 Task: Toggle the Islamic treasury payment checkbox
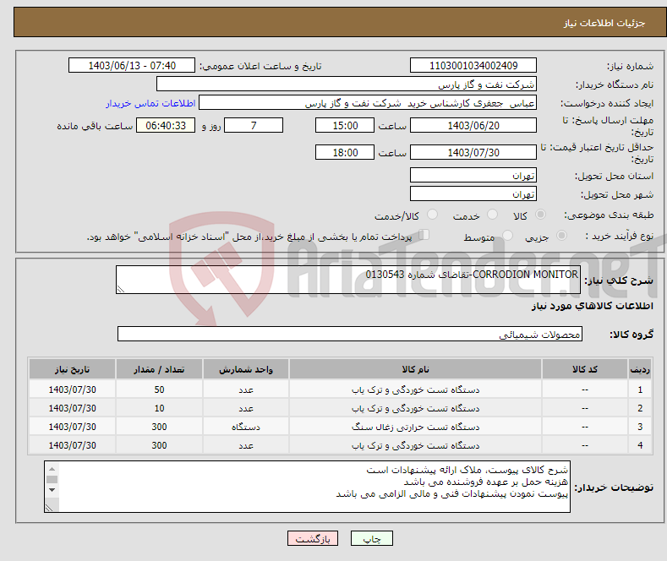click(x=424, y=235)
